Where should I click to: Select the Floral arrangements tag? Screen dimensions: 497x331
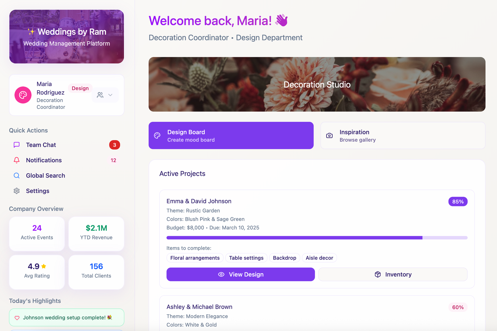[195, 258]
